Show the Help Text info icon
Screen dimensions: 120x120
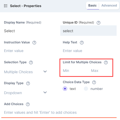82,43
